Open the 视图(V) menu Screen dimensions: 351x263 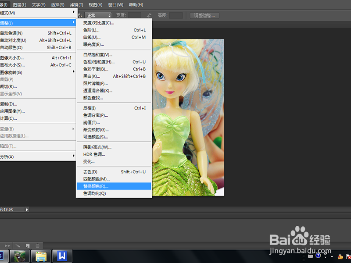click(95, 4)
